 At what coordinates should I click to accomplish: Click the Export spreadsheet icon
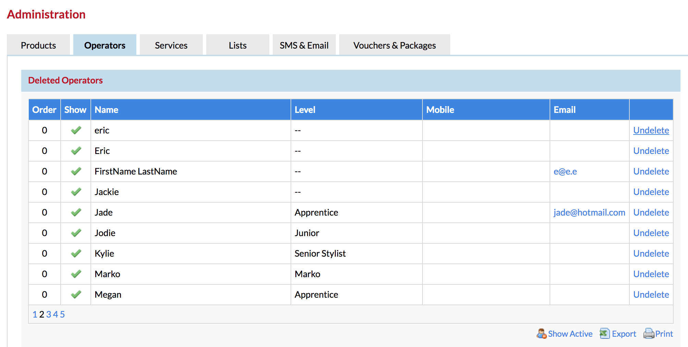click(x=605, y=334)
